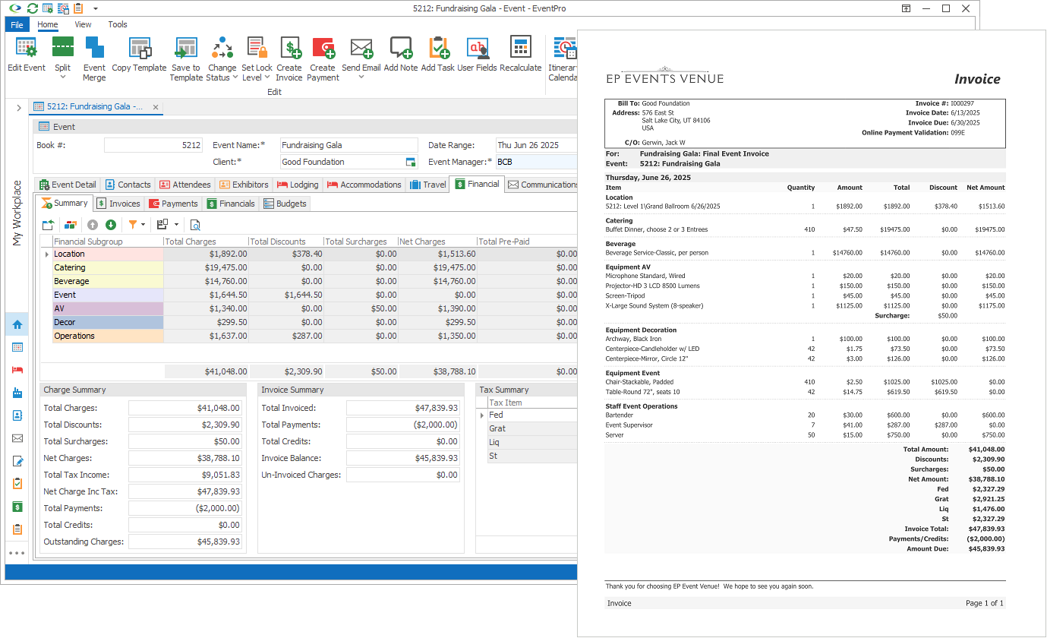Click the Client lookup button beside Good Foundation
The width and height of the screenshot is (1047, 638).
point(411,162)
